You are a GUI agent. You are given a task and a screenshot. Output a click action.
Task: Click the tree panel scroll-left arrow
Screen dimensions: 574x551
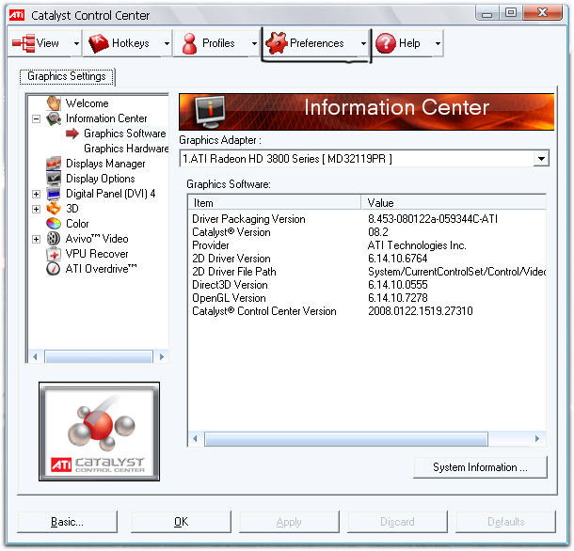[x=35, y=356]
